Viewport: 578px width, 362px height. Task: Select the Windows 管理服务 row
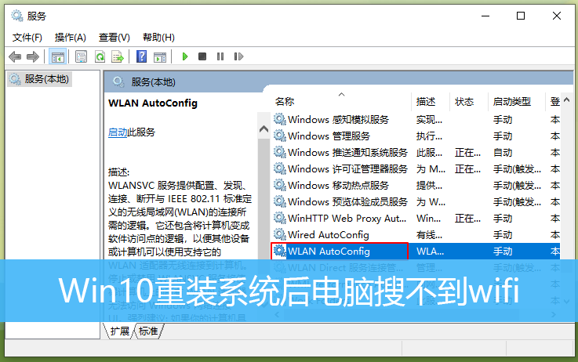tap(416, 136)
